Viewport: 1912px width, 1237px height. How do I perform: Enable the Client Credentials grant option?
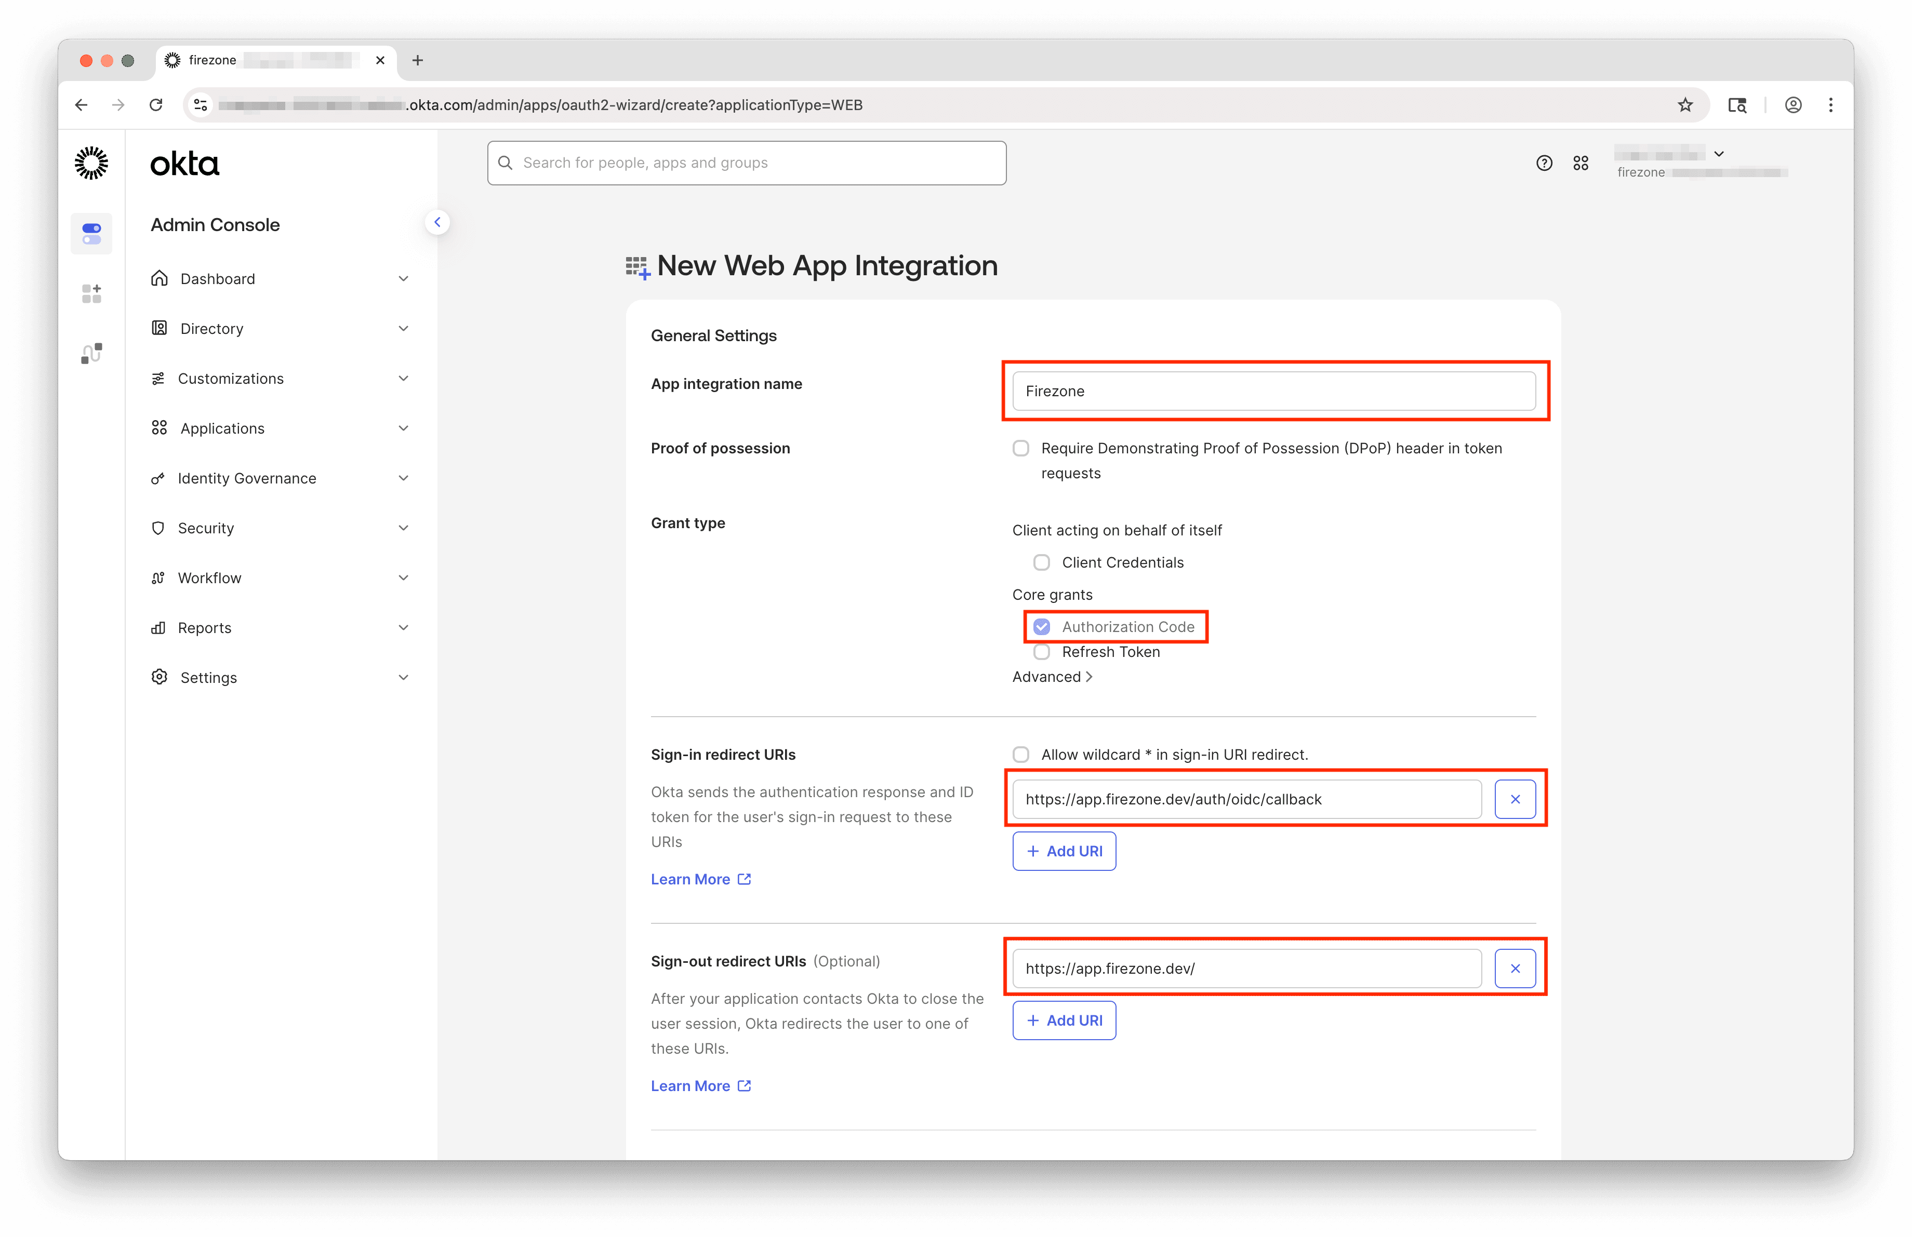point(1041,562)
